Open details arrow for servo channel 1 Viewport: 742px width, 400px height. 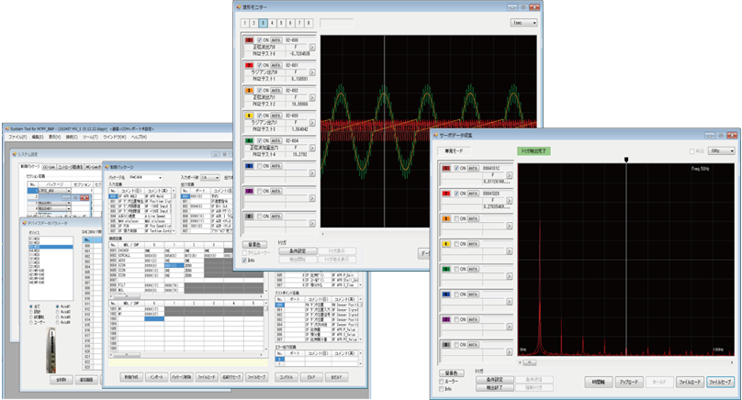tap(509, 175)
